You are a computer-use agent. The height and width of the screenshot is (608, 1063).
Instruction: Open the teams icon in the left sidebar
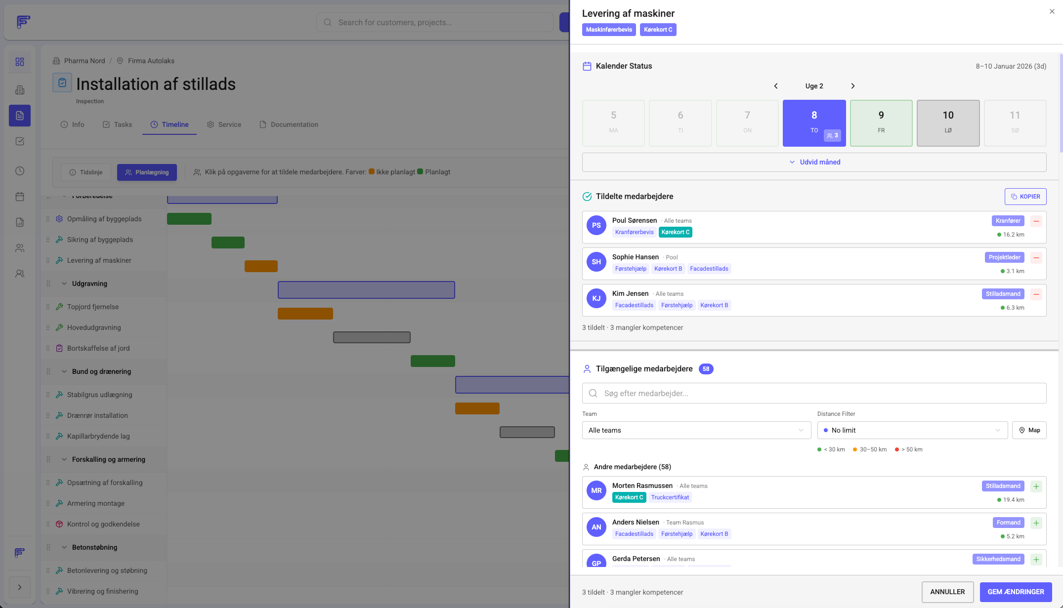[x=20, y=247]
